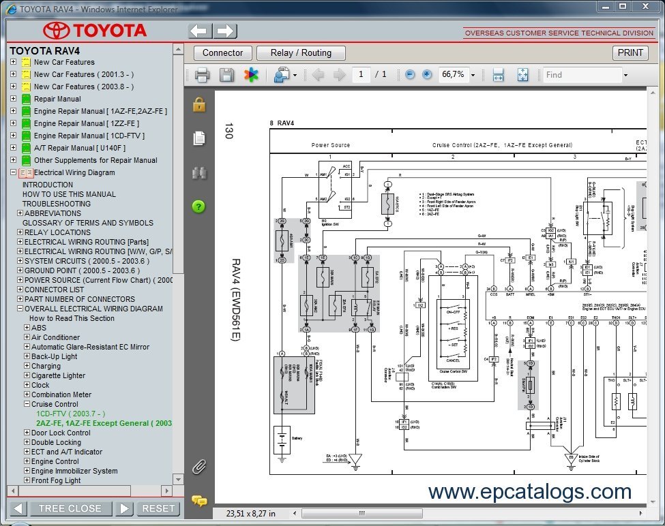Click the Toyota logo

pyautogui.click(x=95, y=31)
